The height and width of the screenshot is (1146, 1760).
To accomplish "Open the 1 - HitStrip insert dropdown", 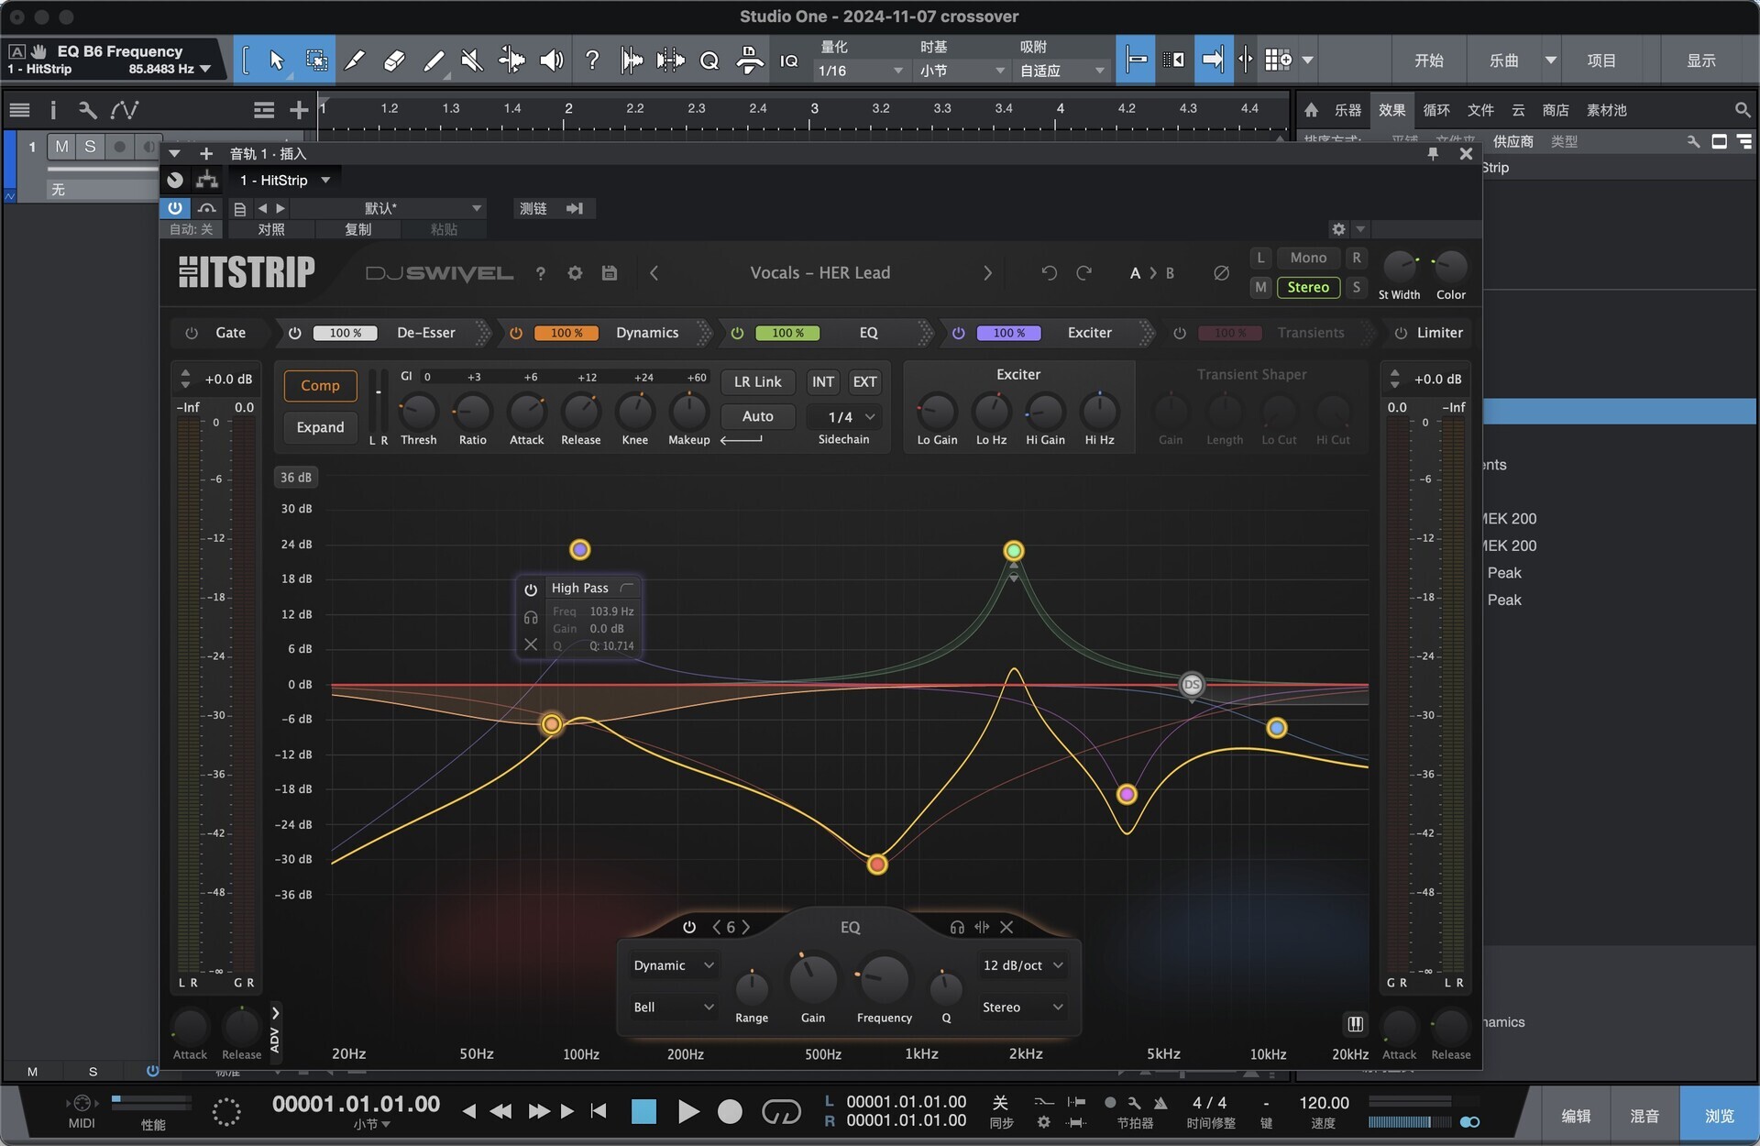I will pos(284,180).
